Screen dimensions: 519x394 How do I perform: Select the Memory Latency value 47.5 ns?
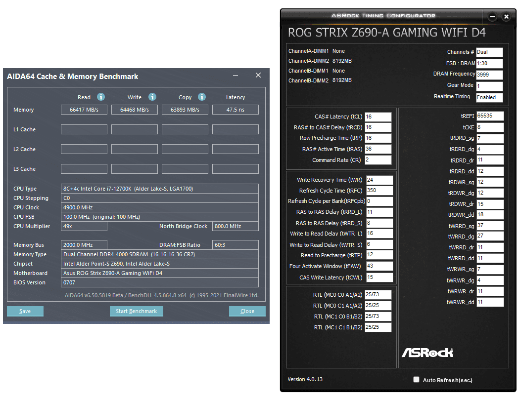point(236,110)
